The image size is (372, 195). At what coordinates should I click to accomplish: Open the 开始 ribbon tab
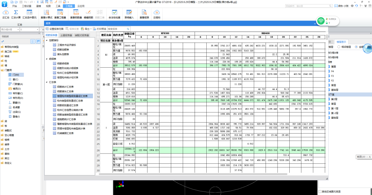coord(14,6)
